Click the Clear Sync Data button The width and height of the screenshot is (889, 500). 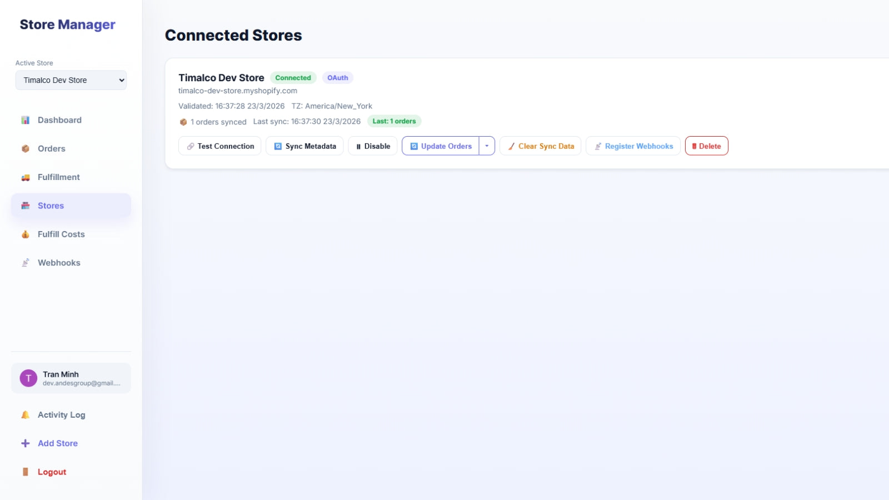(x=541, y=146)
